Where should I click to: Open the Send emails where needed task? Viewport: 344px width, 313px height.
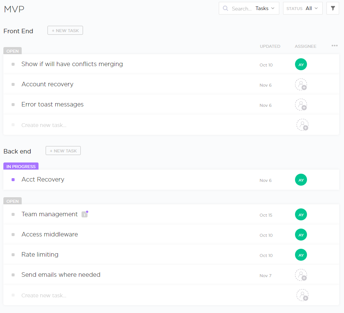(61, 275)
